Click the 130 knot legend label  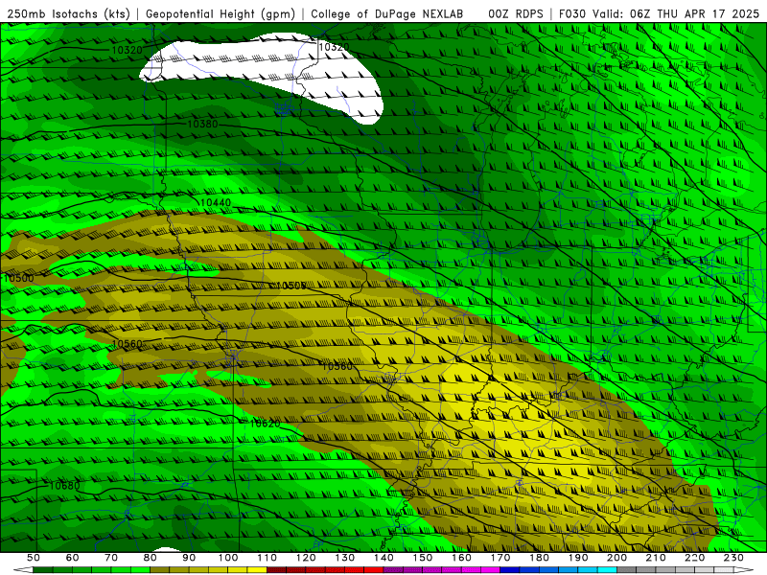tap(345, 558)
